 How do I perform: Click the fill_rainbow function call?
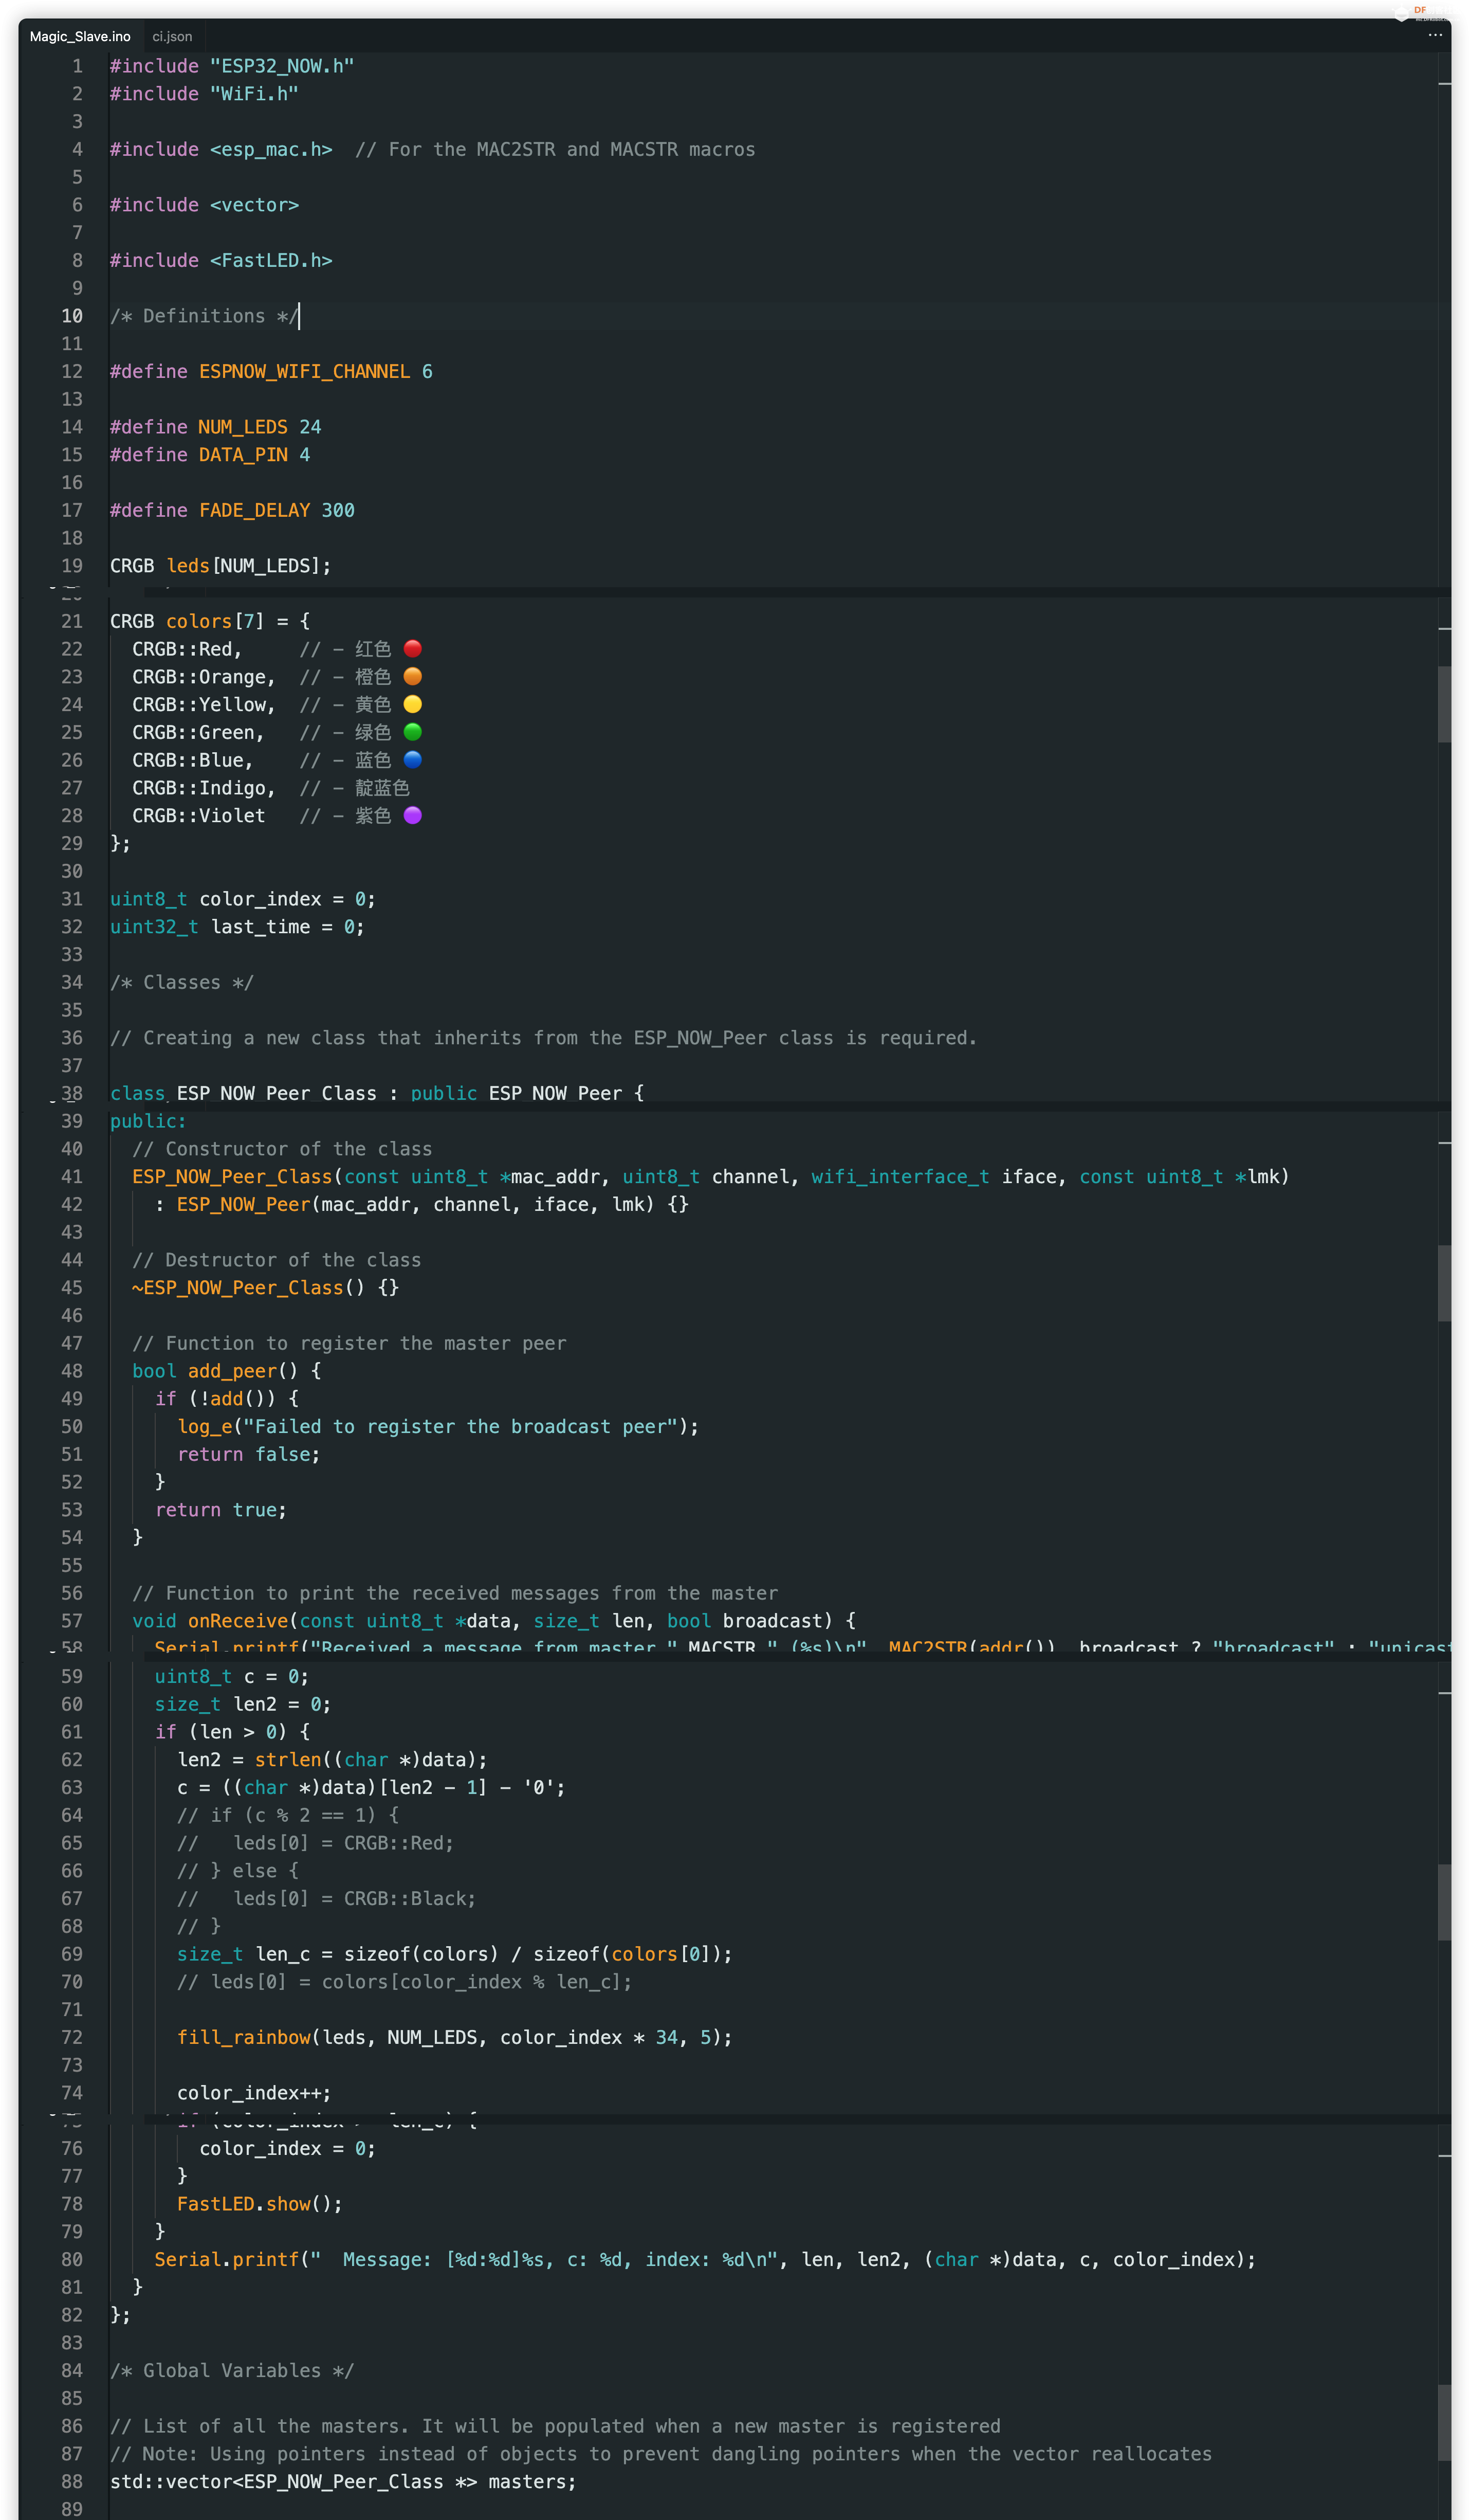coord(244,2038)
